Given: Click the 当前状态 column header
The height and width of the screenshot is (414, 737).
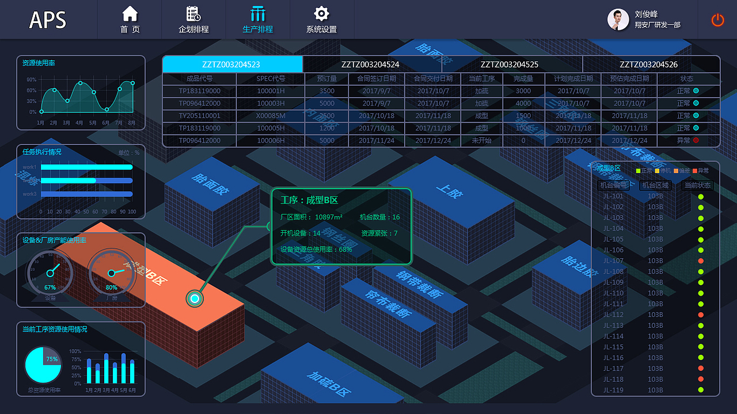Looking at the screenshot, I should [x=697, y=185].
